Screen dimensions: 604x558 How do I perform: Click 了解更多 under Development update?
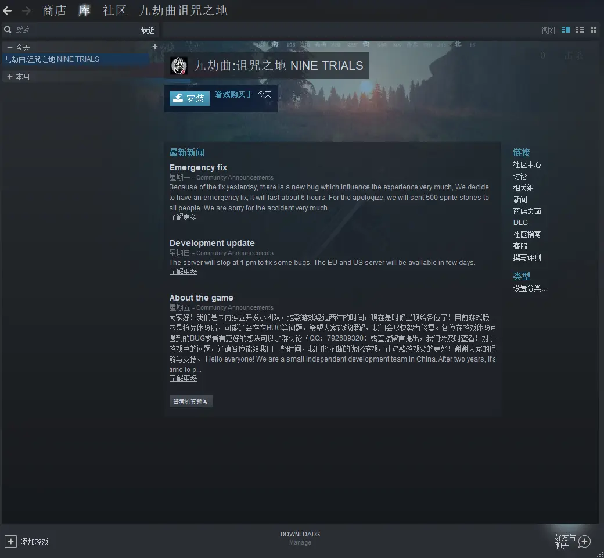tap(184, 272)
